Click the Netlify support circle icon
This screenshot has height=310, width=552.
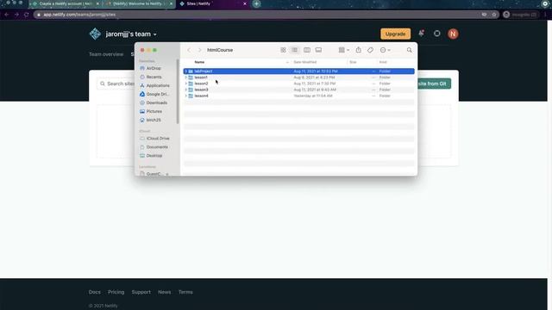point(437,34)
